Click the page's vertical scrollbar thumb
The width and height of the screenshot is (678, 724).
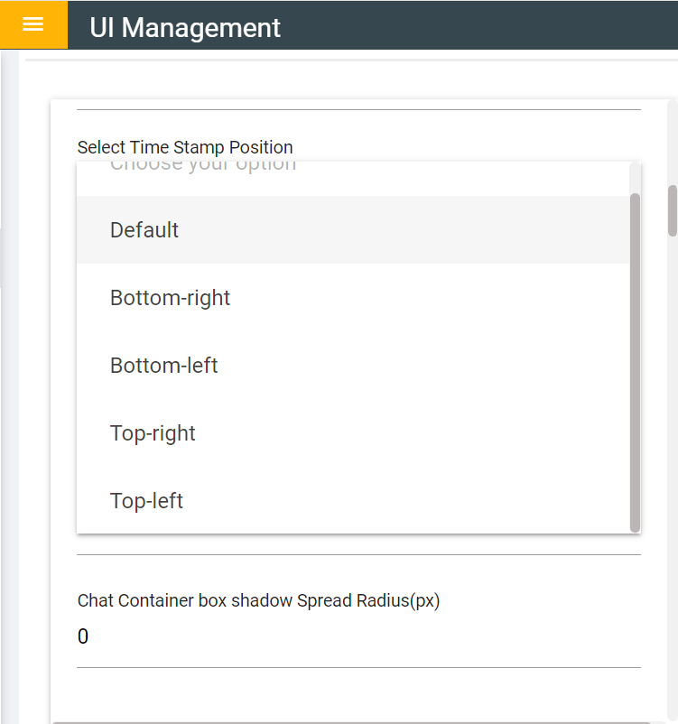coord(672,209)
